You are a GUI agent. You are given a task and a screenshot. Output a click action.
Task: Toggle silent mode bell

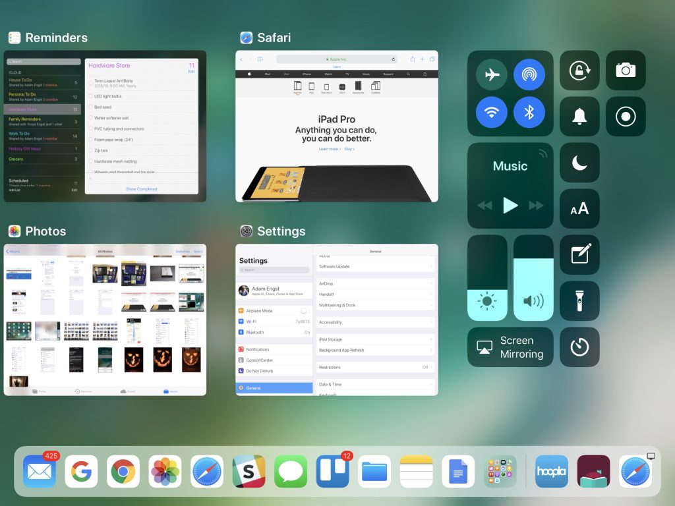coord(579,116)
